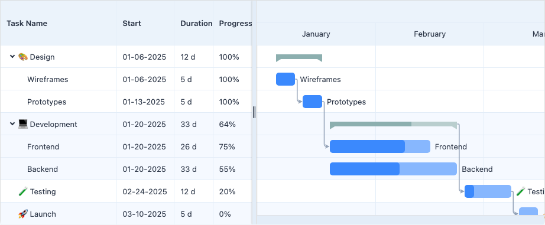Select the Backend task name cell
The image size is (545, 225).
click(x=58, y=169)
